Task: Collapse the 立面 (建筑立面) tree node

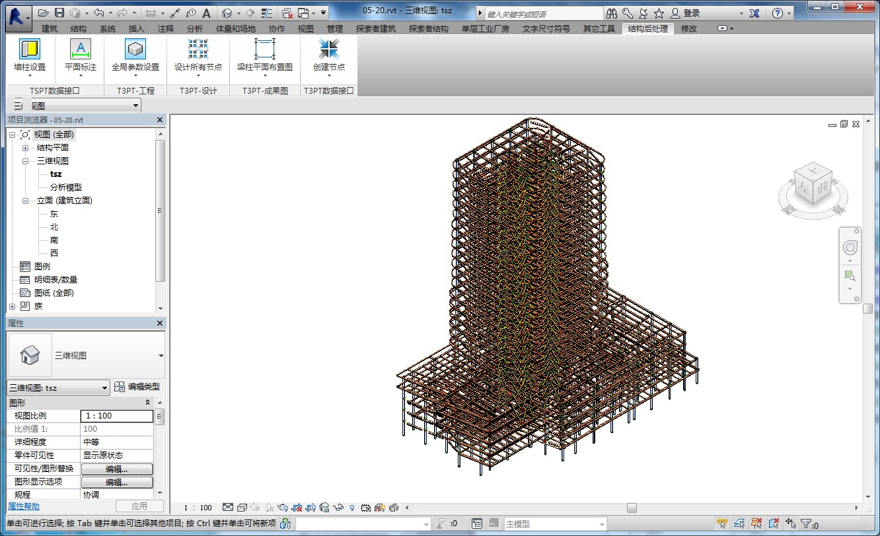Action: coord(25,201)
